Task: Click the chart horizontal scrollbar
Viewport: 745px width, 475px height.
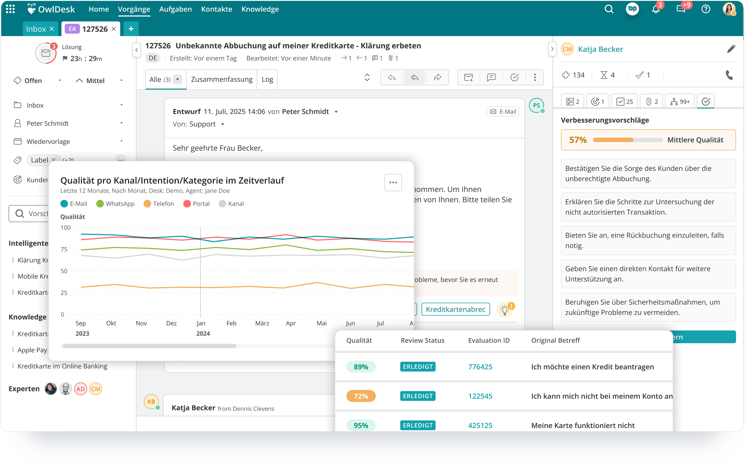Action: point(149,346)
